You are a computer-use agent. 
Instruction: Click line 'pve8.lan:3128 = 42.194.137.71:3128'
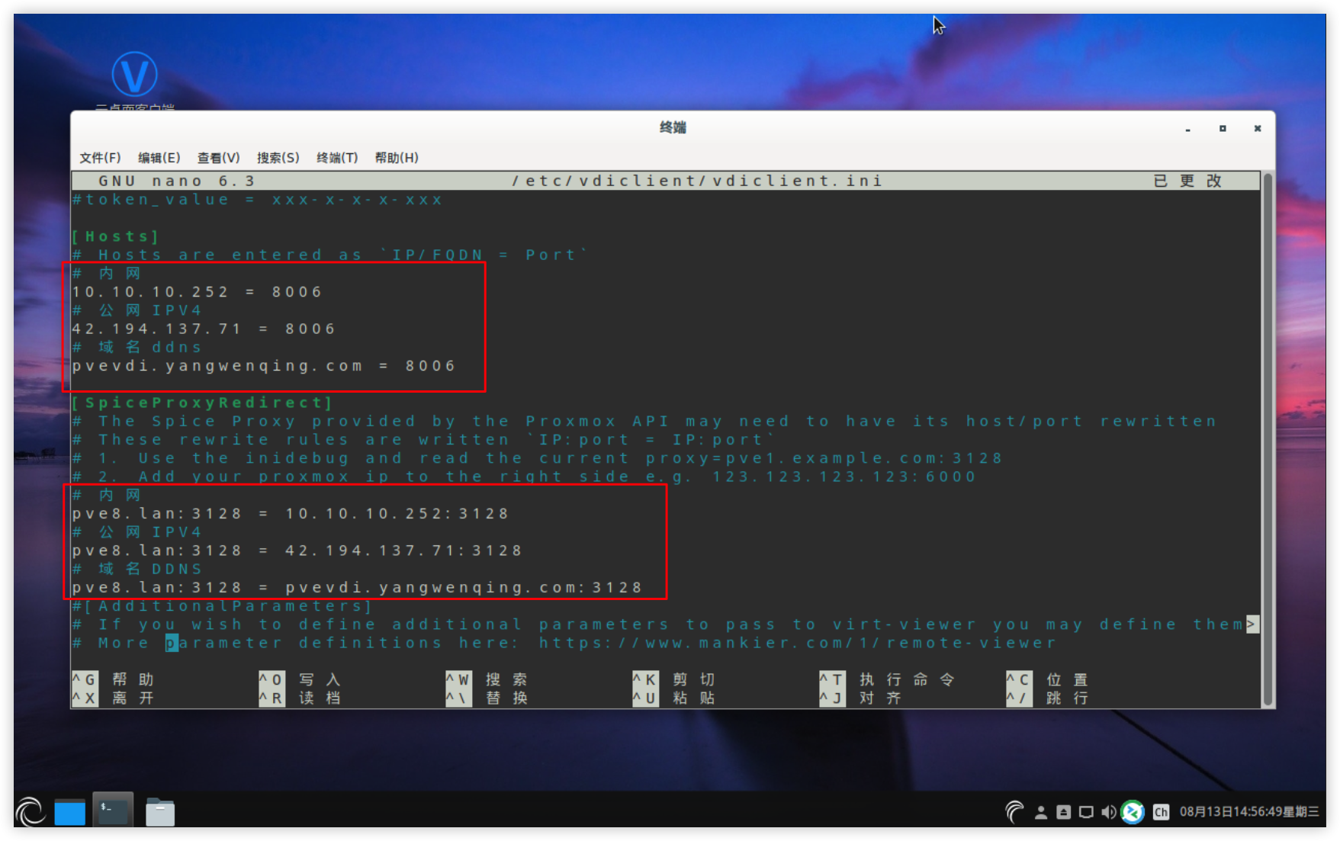click(297, 551)
